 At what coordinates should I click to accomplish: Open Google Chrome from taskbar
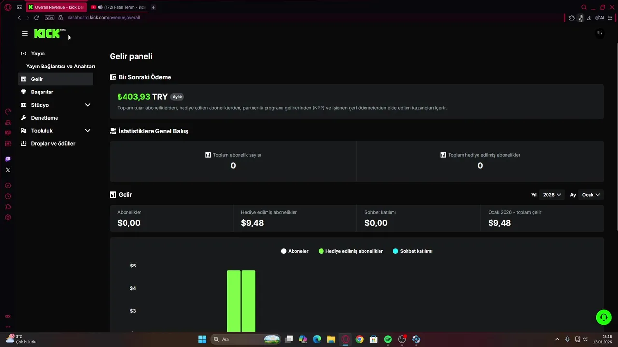[359, 339]
